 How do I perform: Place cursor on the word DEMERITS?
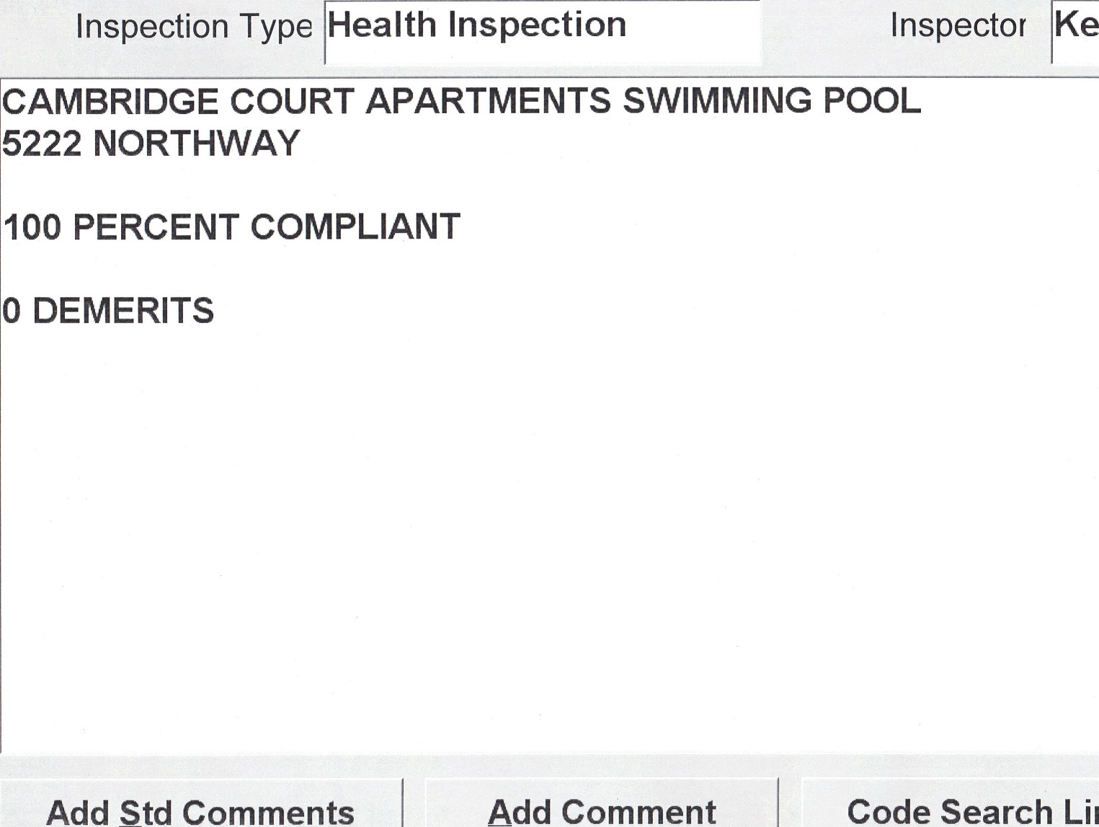pyautogui.click(x=123, y=311)
